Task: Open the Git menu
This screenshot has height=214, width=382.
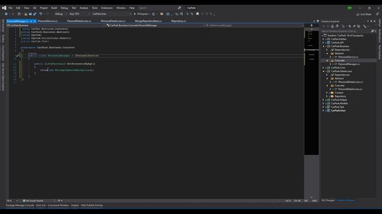Action: [x=35, y=8]
